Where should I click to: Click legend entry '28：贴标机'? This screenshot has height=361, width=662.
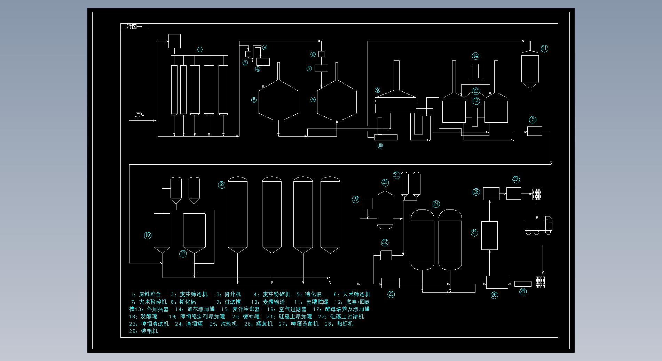click(339, 324)
